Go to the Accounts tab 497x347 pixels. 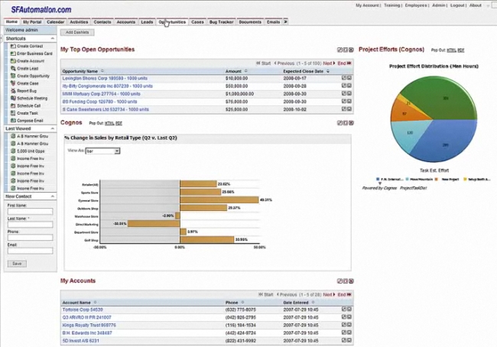coord(126,22)
